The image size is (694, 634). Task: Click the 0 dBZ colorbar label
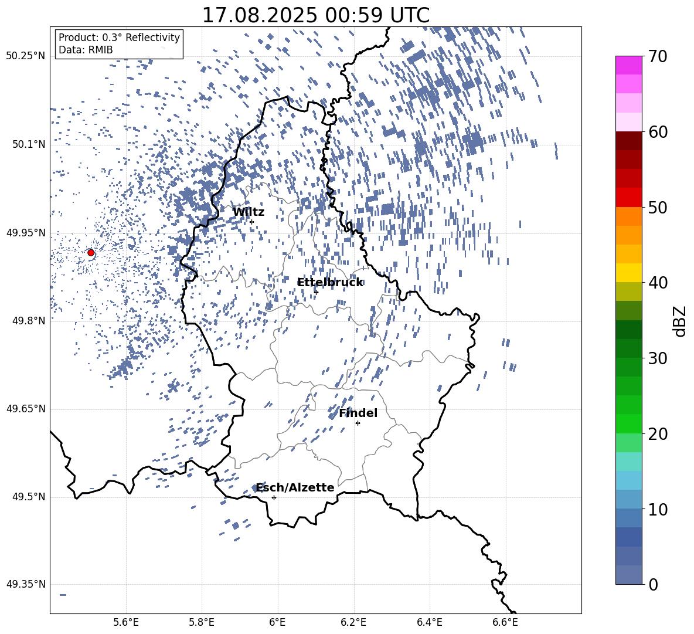click(x=653, y=584)
